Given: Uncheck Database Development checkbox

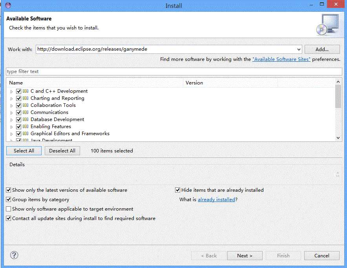Looking at the screenshot, I should tap(18, 119).
